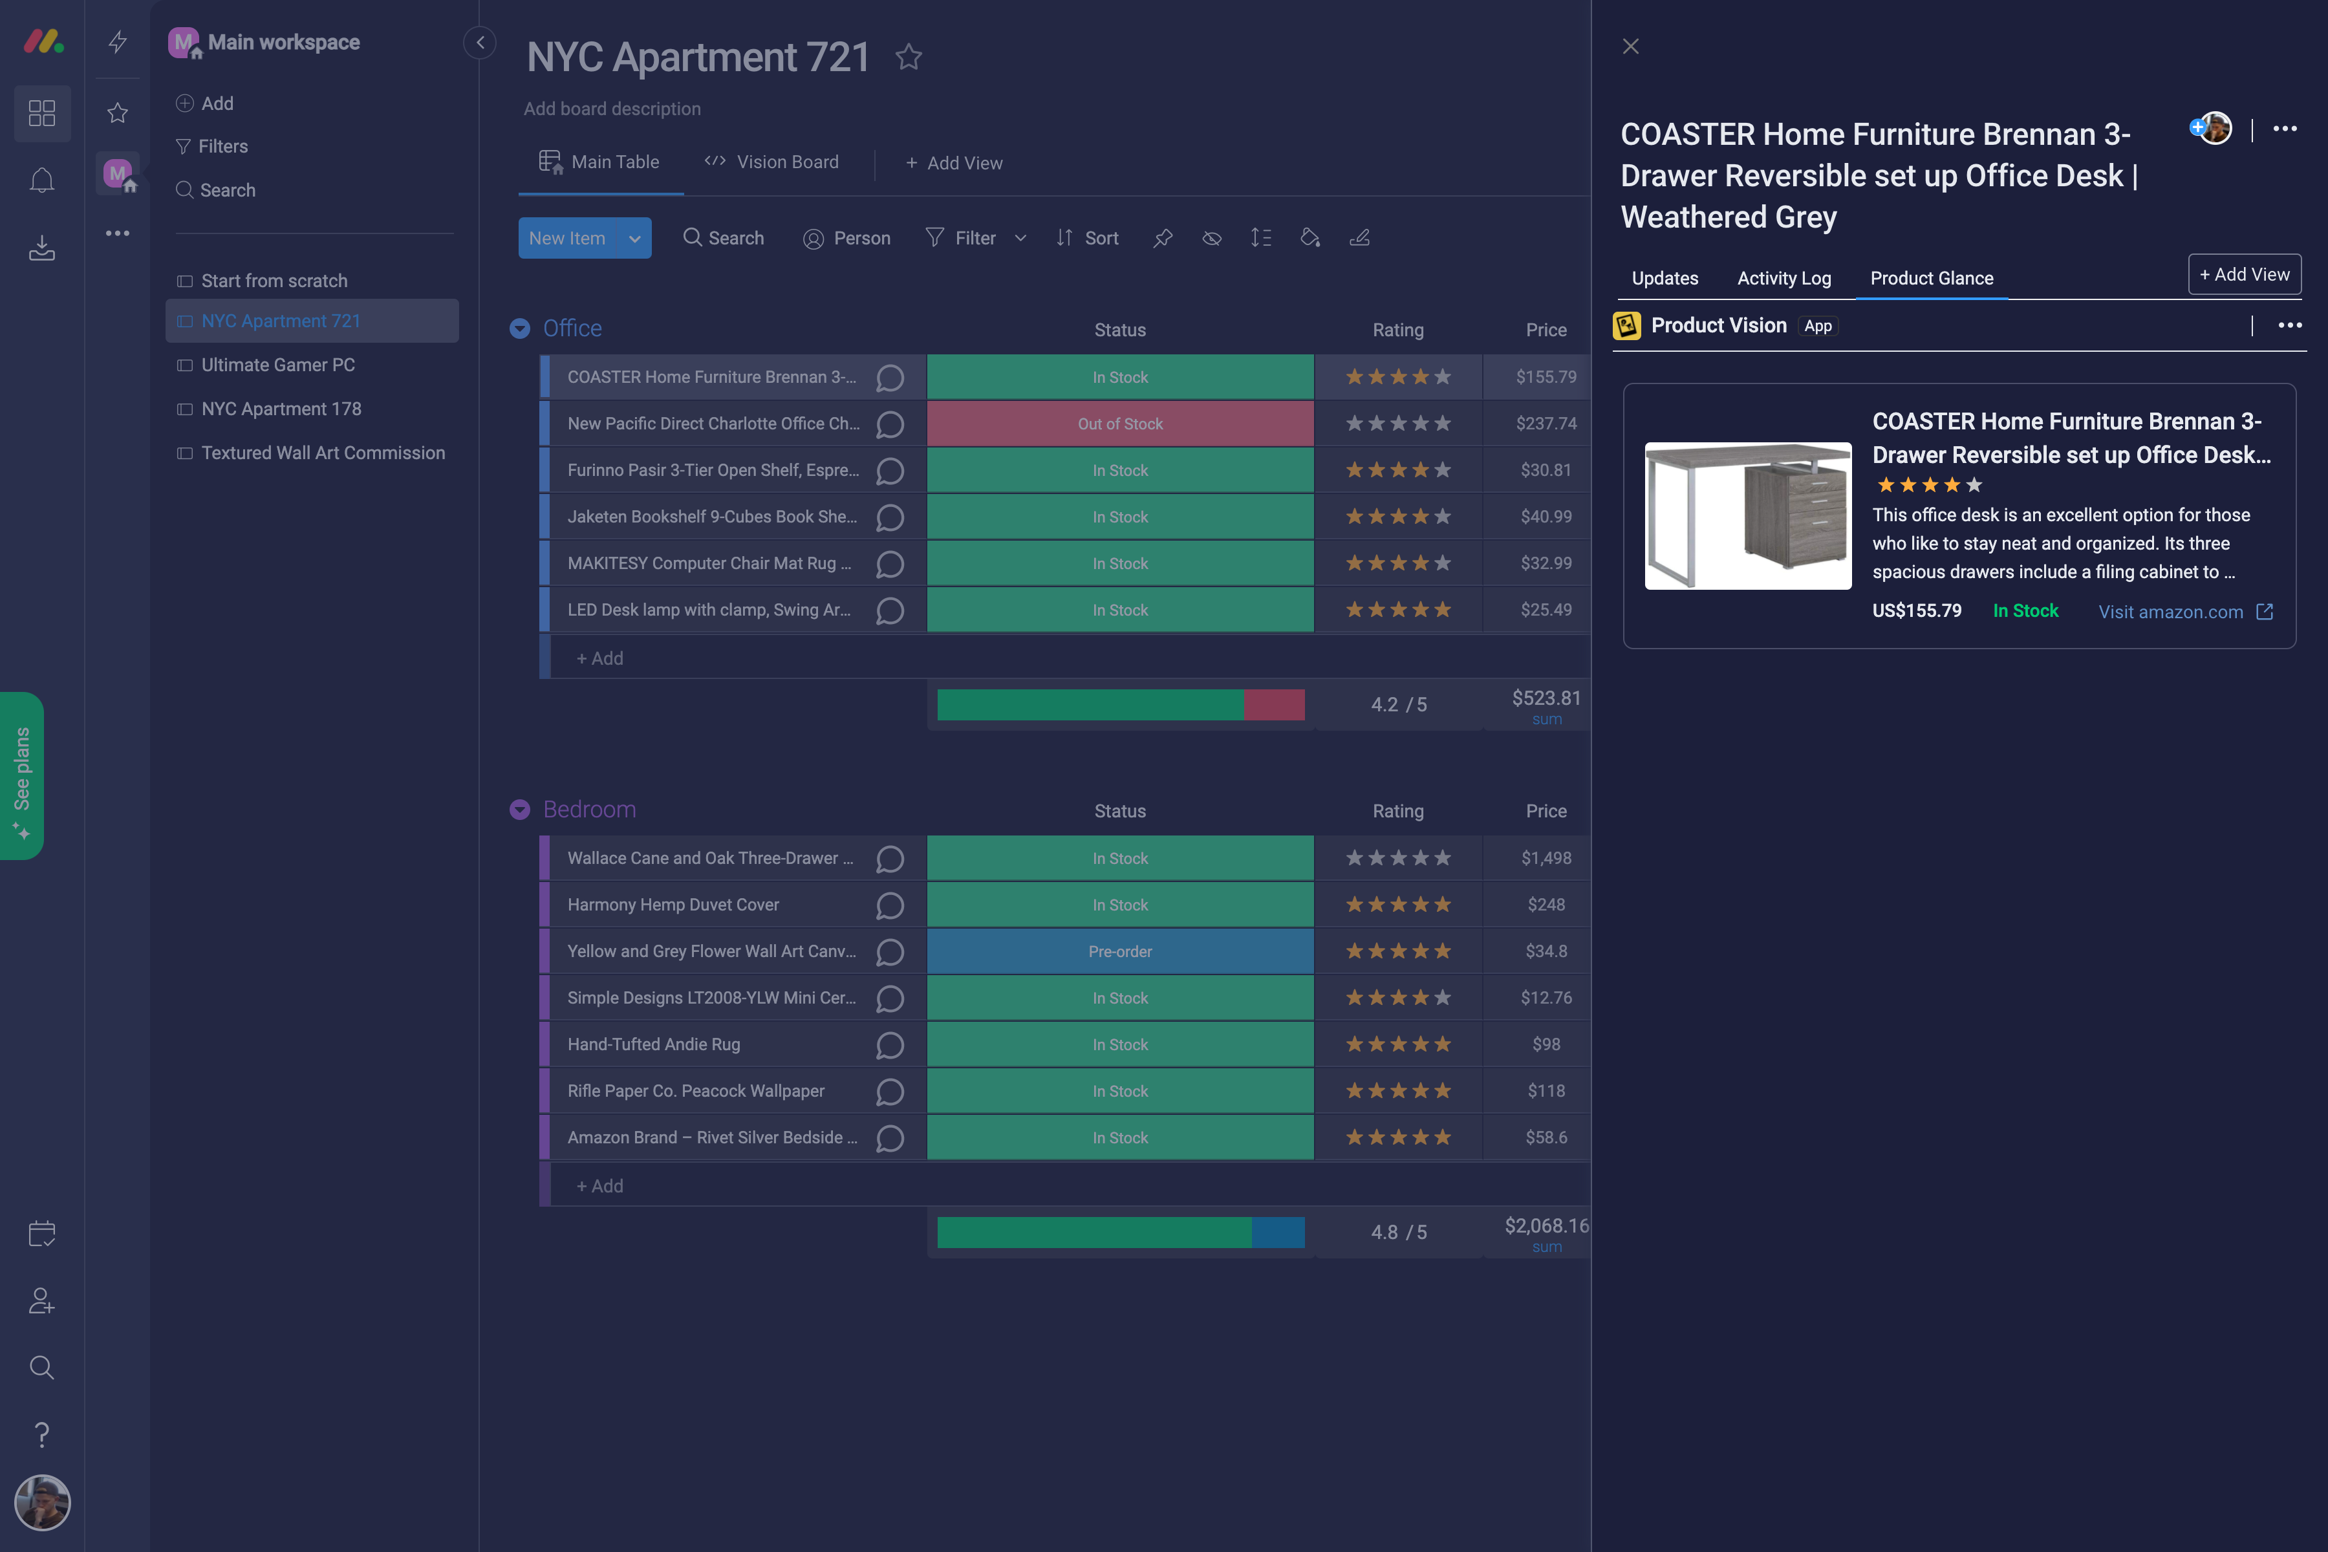Collapse the Office group
The image size is (2328, 1552).
click(520, 328)
